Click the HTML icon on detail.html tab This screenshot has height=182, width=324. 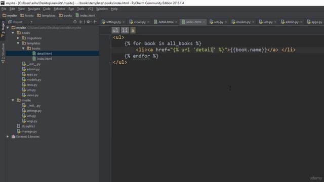(155, 22)
